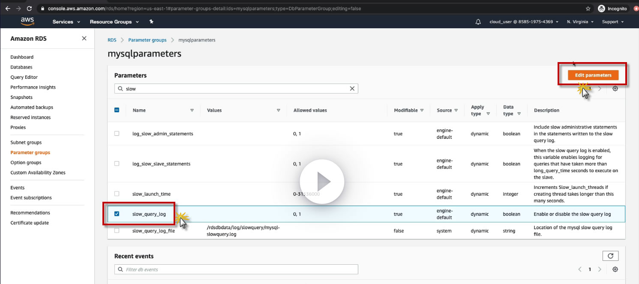This screenshot has width=639, height=284.
Task: Open Parameter groups in sidebar
Action: (x=30, y=152)
